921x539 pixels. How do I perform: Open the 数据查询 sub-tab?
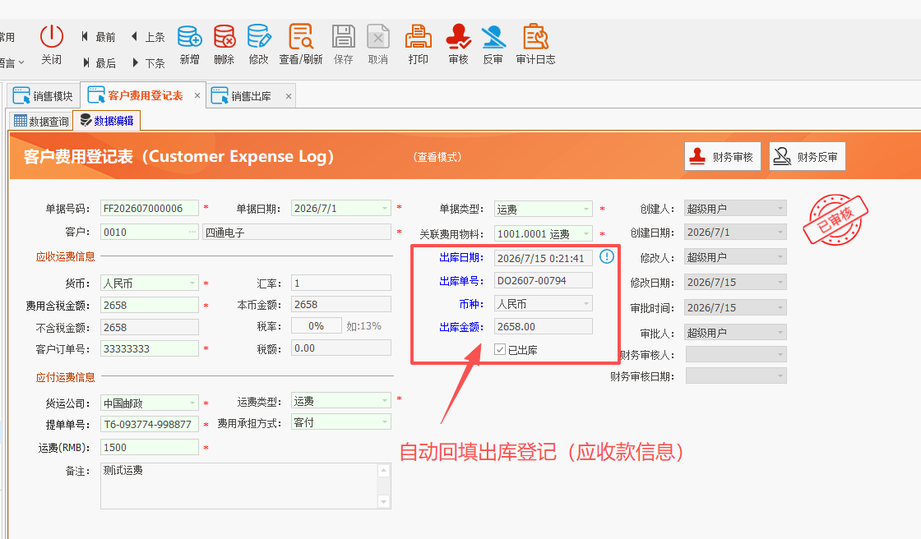click(x=41, y=121)
